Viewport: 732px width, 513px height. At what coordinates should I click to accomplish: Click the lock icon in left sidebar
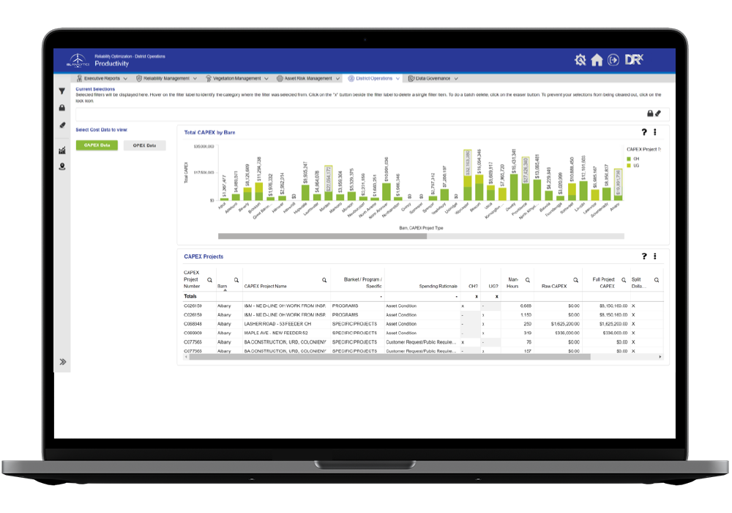61,108
